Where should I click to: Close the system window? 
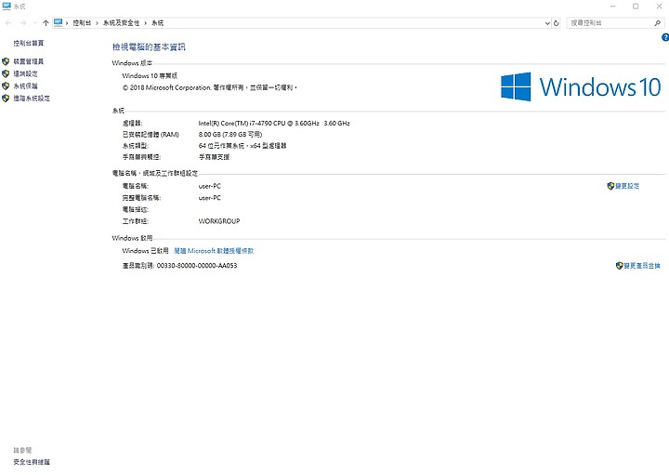pyautogui.click(x=659, y=7)
